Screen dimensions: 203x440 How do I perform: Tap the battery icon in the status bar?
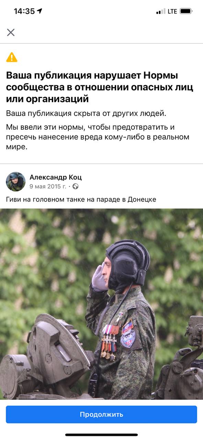click(186, 11)
